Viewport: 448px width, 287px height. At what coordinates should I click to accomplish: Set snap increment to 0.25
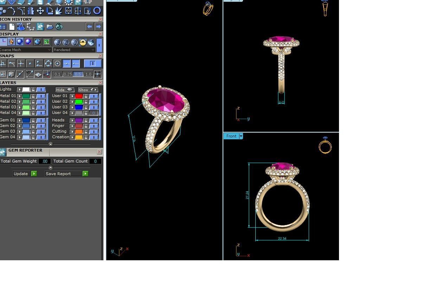[68, 74]
